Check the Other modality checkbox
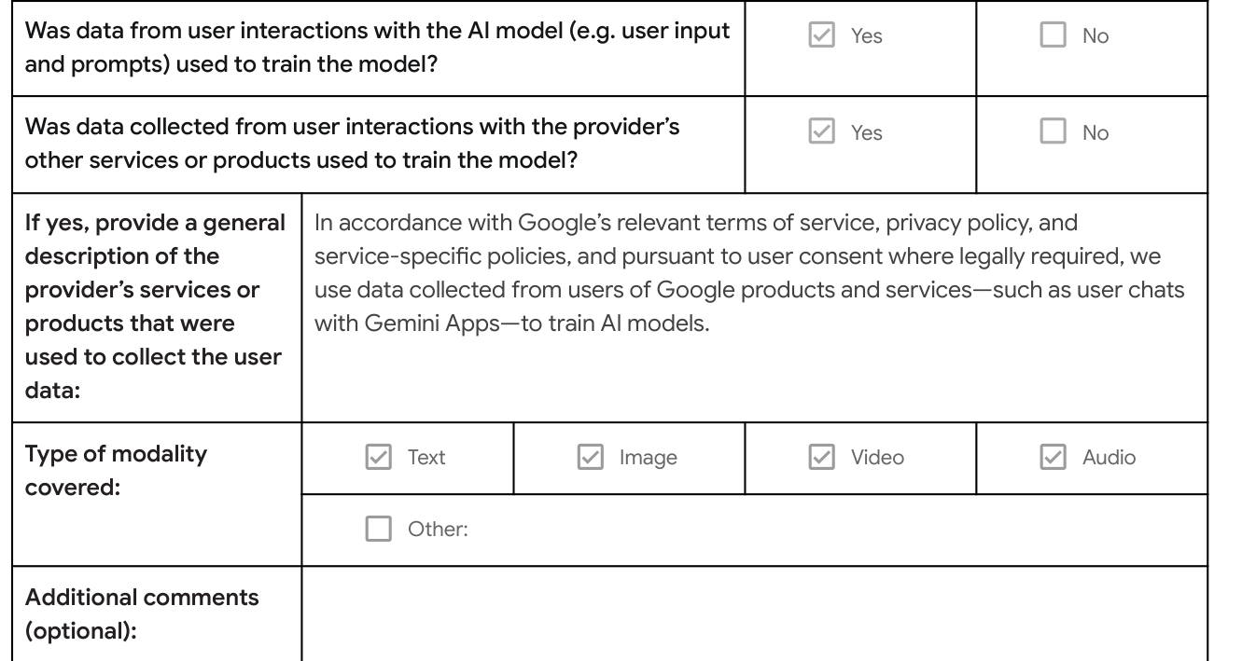Screen dimensions: 1256x661 point(378,530)
